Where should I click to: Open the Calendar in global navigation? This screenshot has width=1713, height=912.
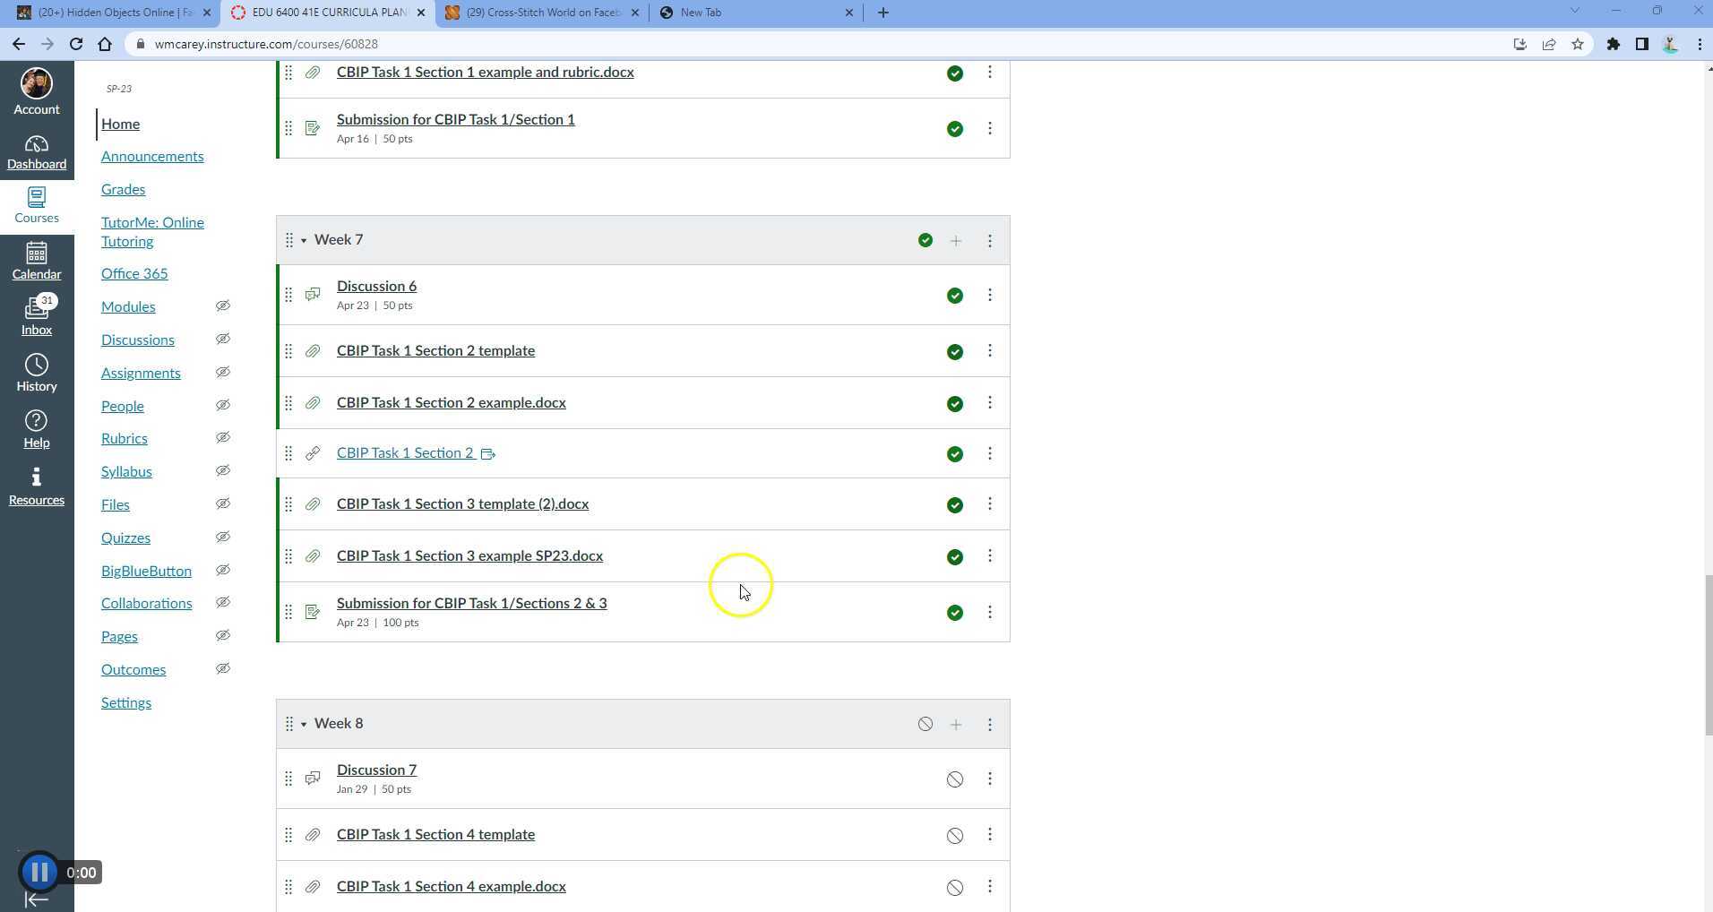36,262
